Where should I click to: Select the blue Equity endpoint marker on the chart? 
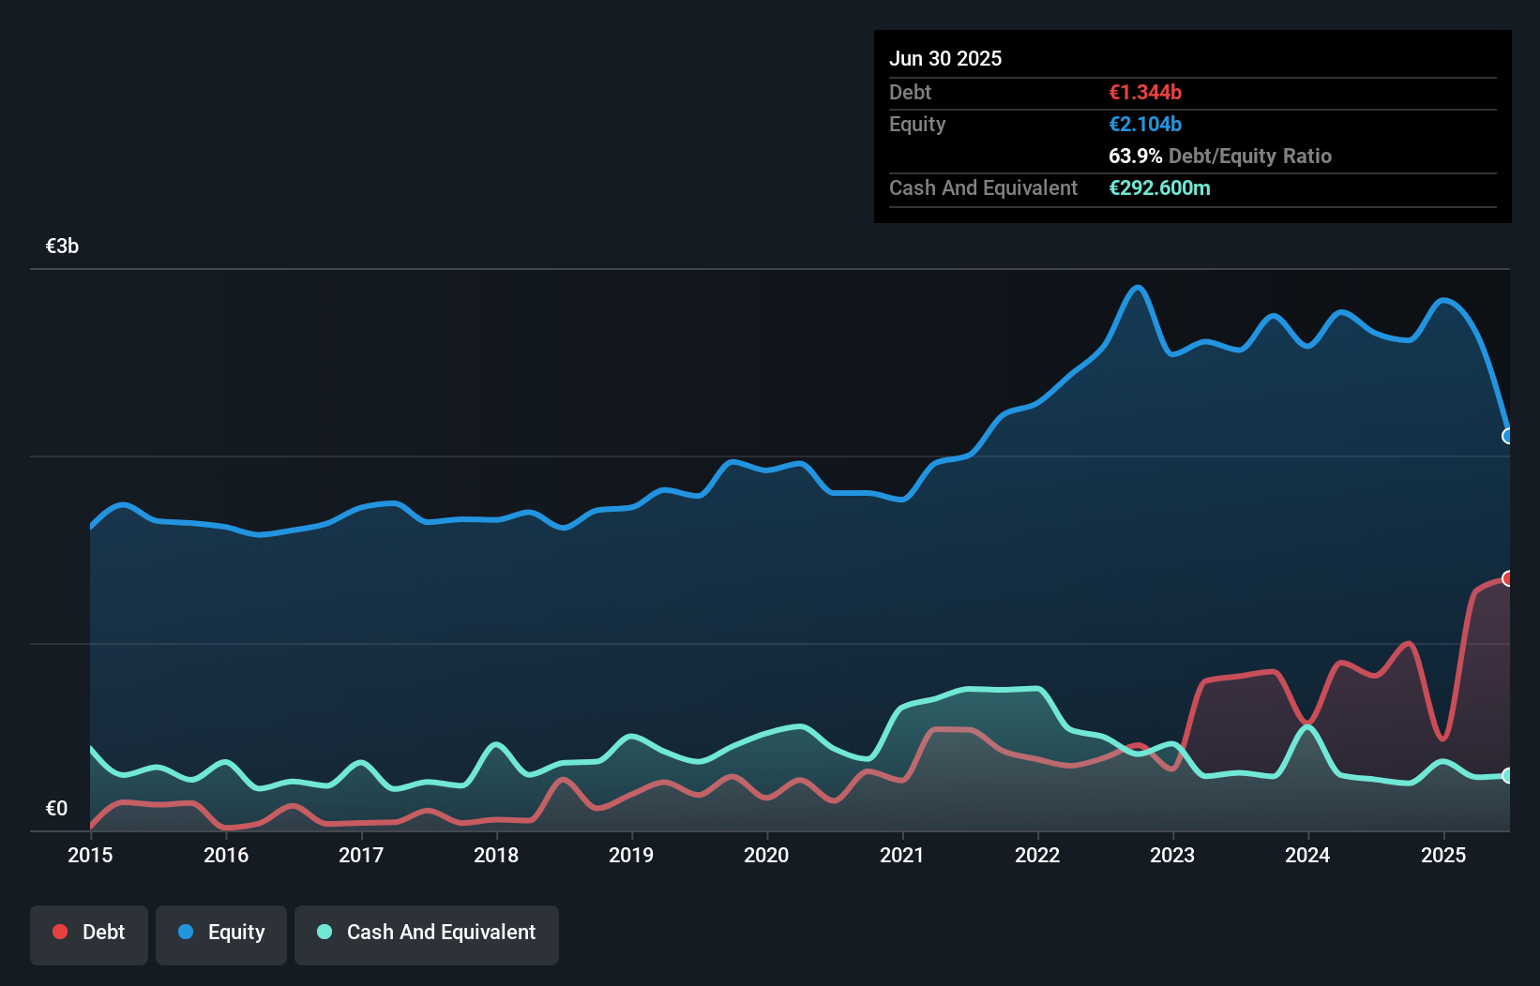point(1507,436)
